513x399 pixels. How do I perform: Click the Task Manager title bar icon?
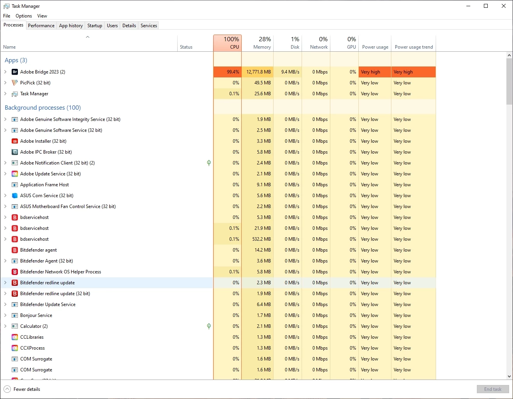pos(6,6)
